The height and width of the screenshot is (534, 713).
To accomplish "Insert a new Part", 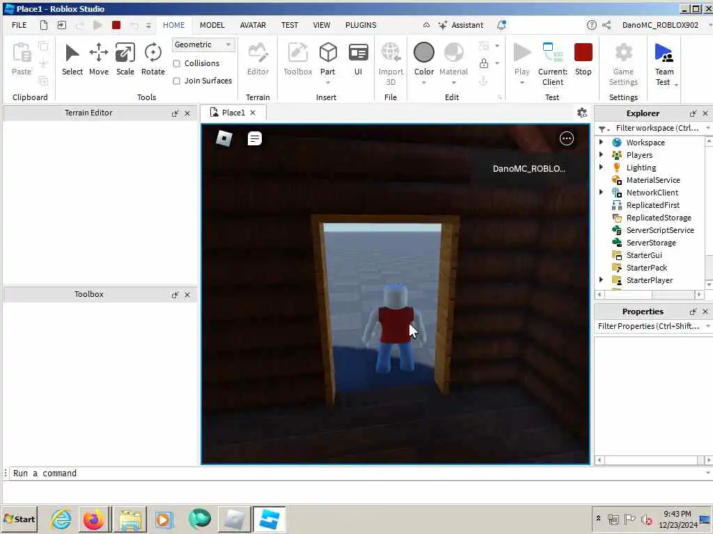I will point(327,58).
